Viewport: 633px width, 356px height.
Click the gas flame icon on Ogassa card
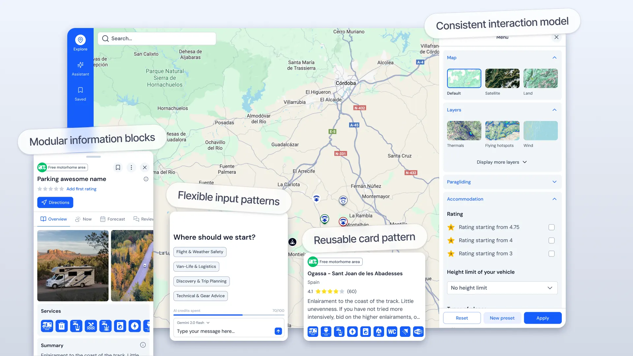click(379, 332)
